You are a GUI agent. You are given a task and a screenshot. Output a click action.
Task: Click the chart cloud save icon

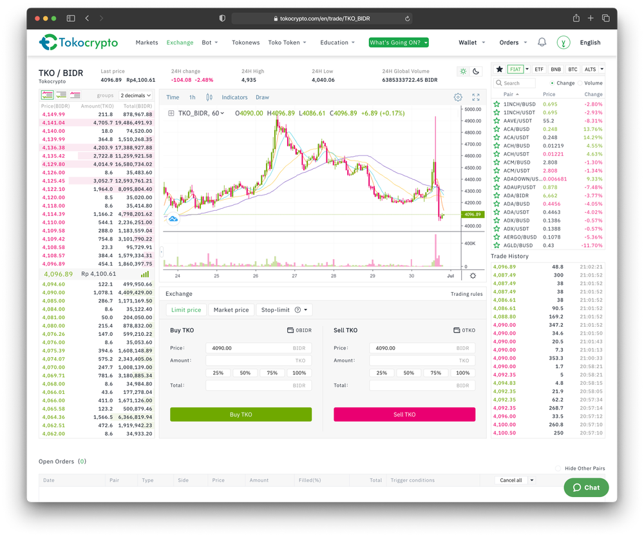click(x=173, y=219)
